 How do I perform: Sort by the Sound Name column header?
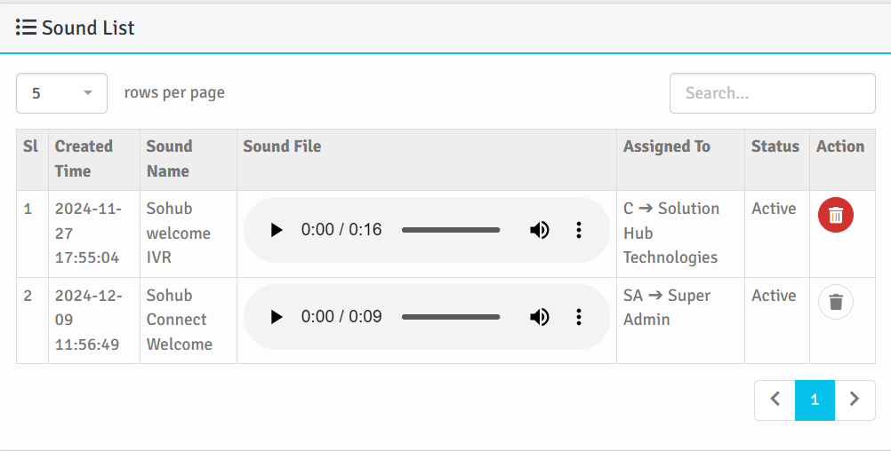click(x=169, y=159)
